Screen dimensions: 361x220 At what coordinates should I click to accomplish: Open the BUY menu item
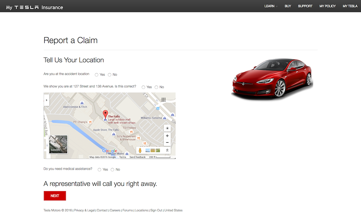point(288,6)
